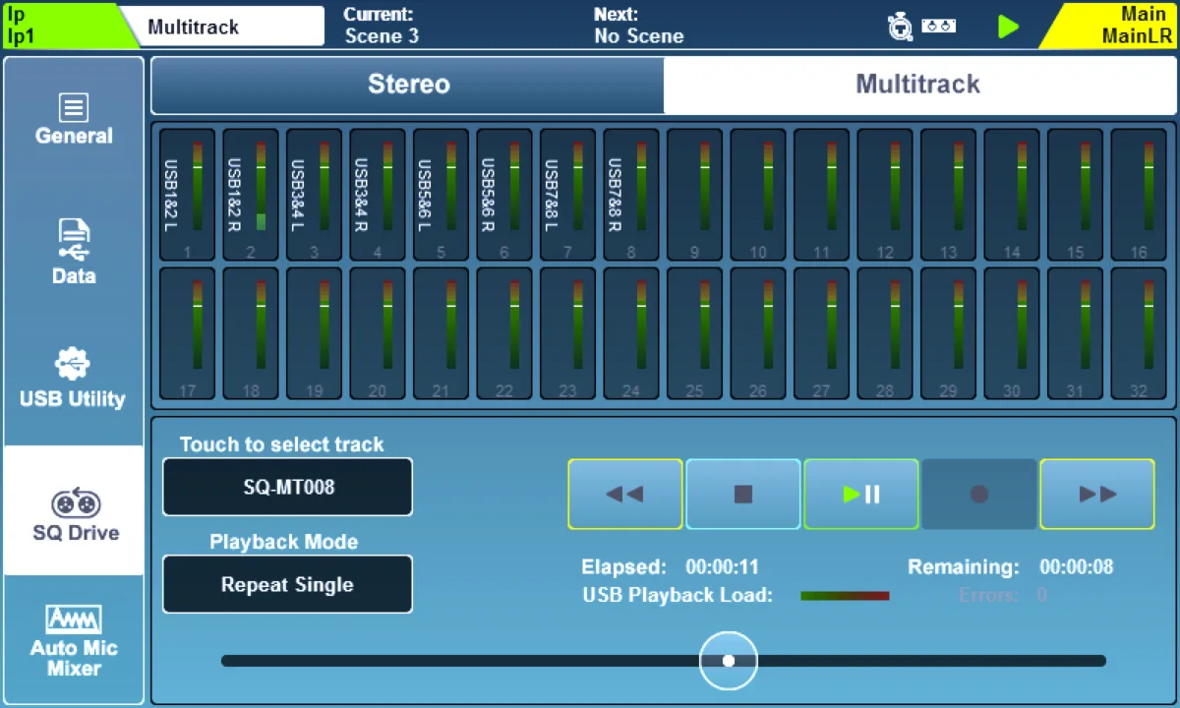Click the 'Touch to select track' label
Viewport: 1180px width, 708px height.
pyautogui.click(x=282, y=444)
